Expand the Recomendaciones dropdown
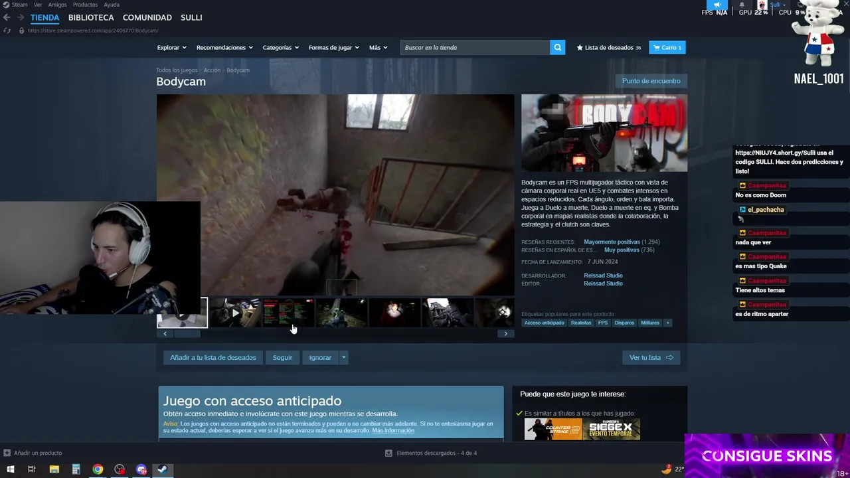This screenshot has height=478, width=850. coord(224,47)
